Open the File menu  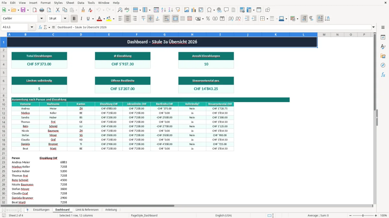point(4,3)
